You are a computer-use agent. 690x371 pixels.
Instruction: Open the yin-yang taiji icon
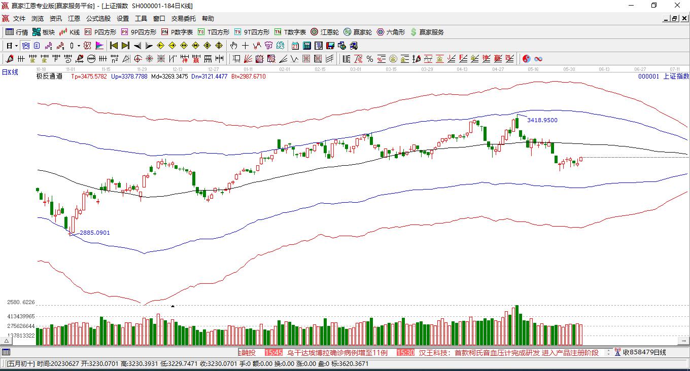point(526,59)
